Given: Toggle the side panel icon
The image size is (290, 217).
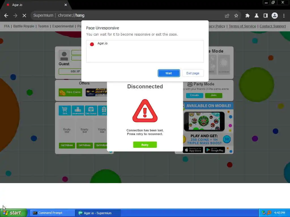Looking at the screenshot, I should tap(265, 16).
